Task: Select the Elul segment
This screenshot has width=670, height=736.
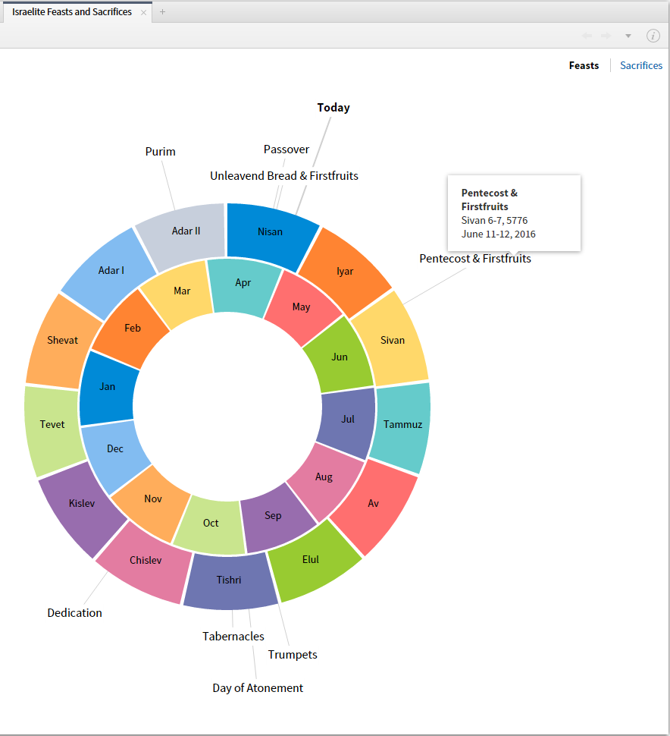Action: coord(311,559)
